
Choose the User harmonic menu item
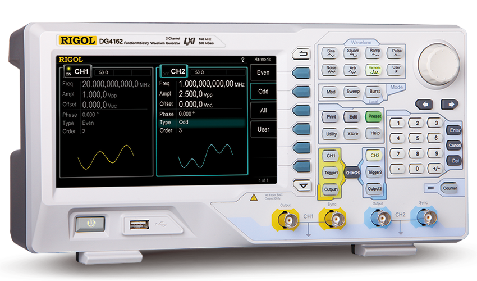263,129
